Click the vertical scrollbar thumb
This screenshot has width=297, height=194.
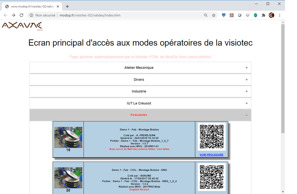point(283,79)
